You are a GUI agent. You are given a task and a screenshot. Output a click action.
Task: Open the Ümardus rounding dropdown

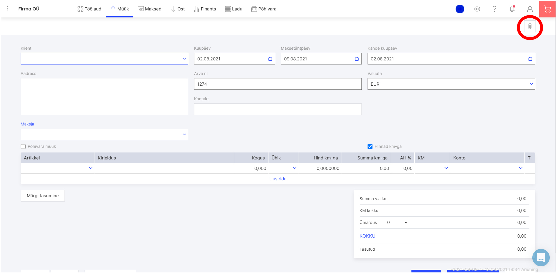click(394, 222)
